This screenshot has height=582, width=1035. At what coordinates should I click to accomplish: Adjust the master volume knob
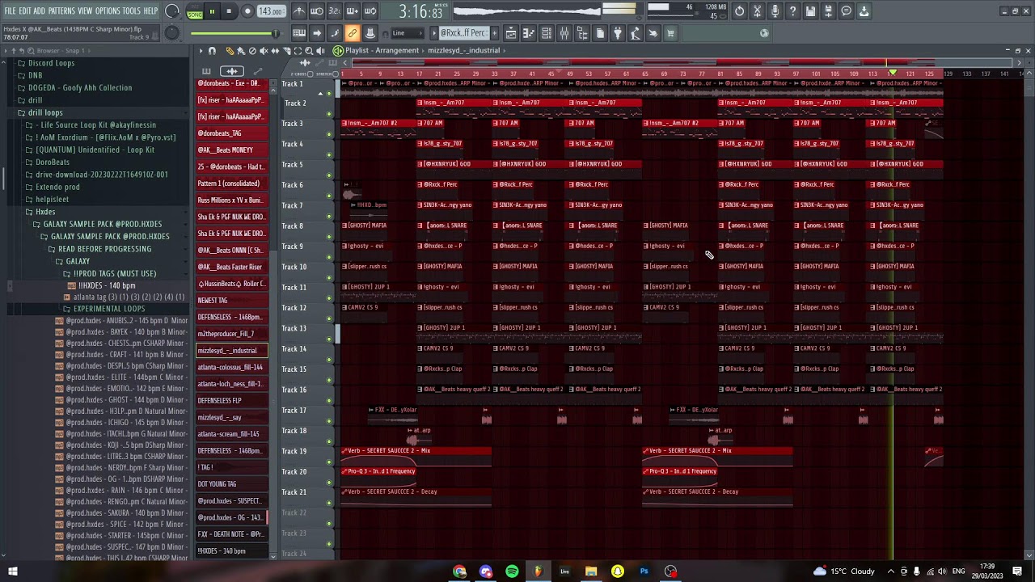[172, 11]
